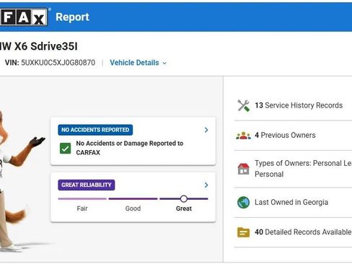Click the green checkmark icon
Viewport: 352px width, 264px height.
tap(65, 148)
